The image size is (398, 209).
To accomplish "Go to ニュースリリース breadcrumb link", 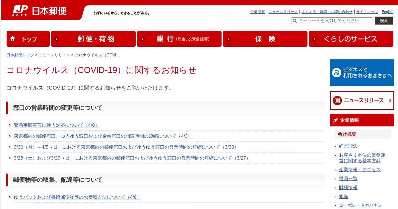I will (54, 55).
